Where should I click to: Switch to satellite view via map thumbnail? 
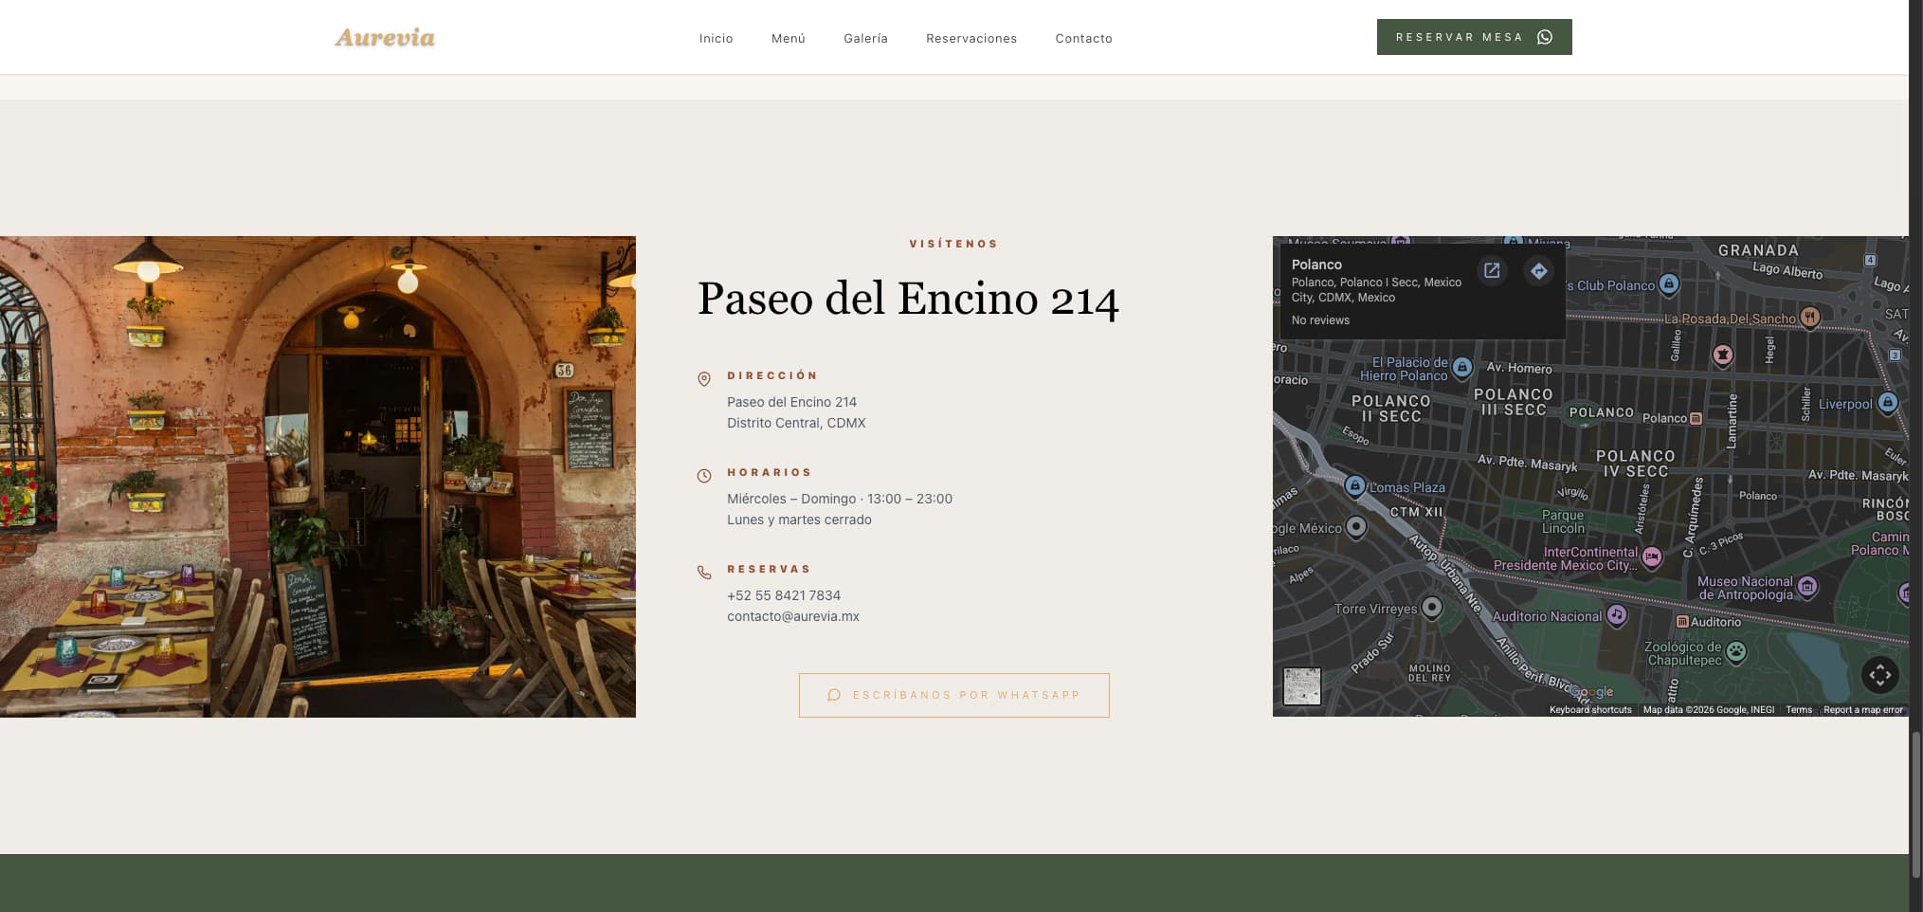[x=1301, y=685]
